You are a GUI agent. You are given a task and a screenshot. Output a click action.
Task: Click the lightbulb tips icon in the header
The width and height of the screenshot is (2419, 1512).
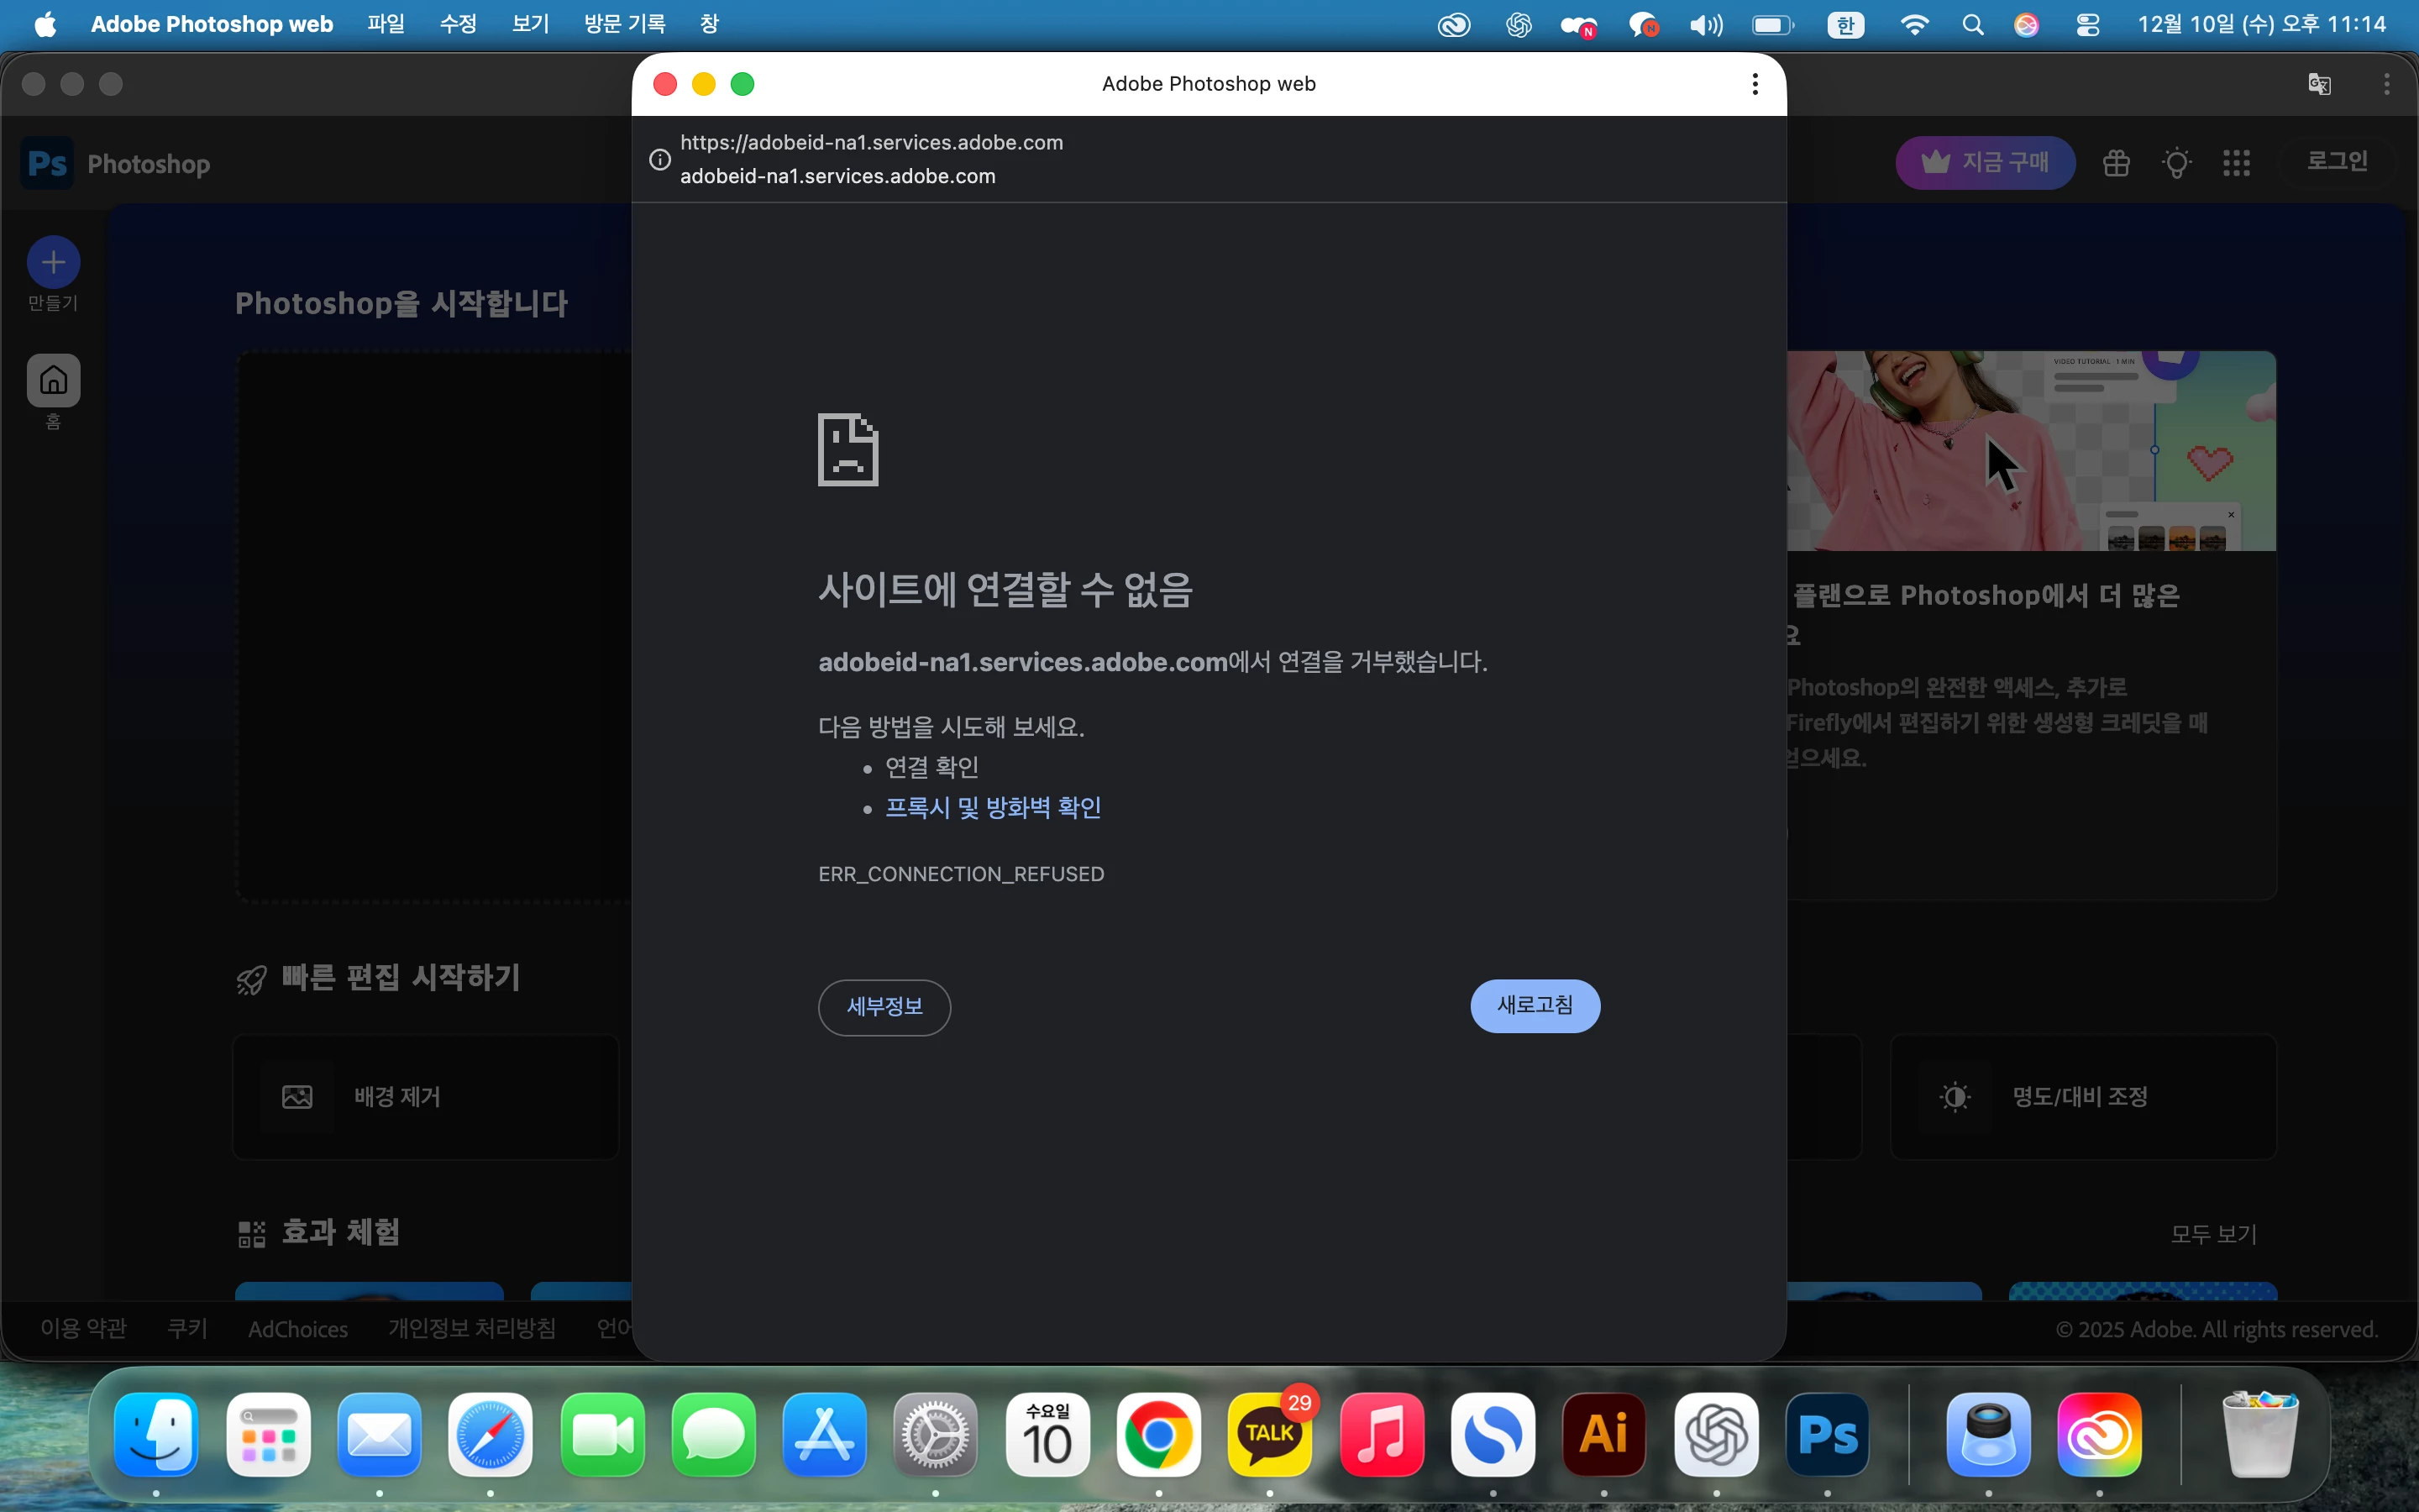(x=2176, y=162)
